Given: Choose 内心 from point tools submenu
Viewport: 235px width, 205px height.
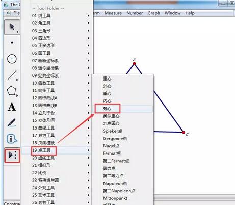Looking at the screenshot, I should point(122,101).
